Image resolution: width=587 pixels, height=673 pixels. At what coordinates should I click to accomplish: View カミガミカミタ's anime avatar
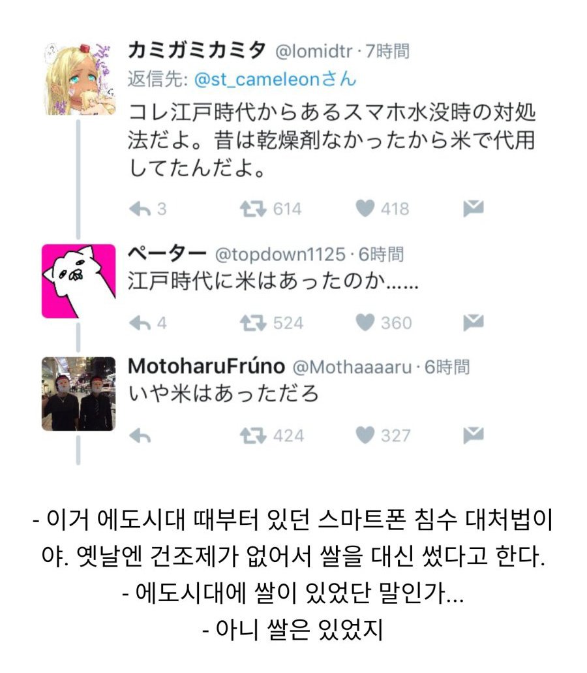[80, 78]
